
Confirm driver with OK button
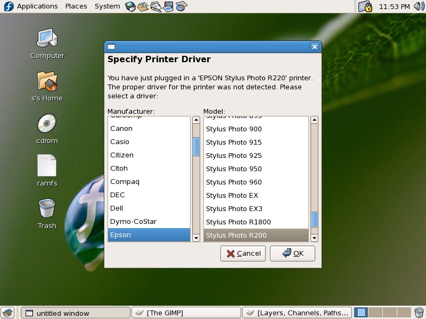(x=292, y=254)
